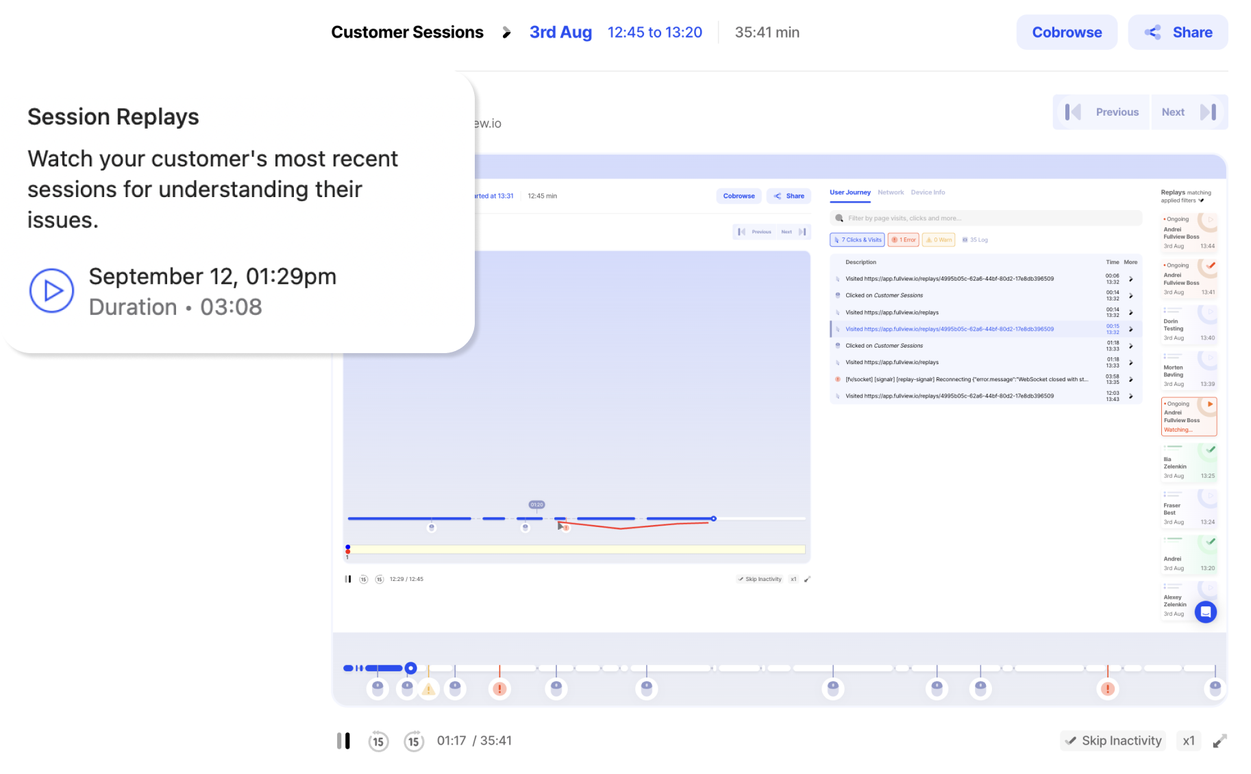The image size is (1251, 774).
Task: Click the yellow warning marker on the bottom timeline
Action: coord(429,689)
